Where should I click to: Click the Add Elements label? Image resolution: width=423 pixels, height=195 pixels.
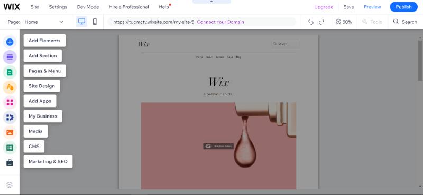click(44, 41)
